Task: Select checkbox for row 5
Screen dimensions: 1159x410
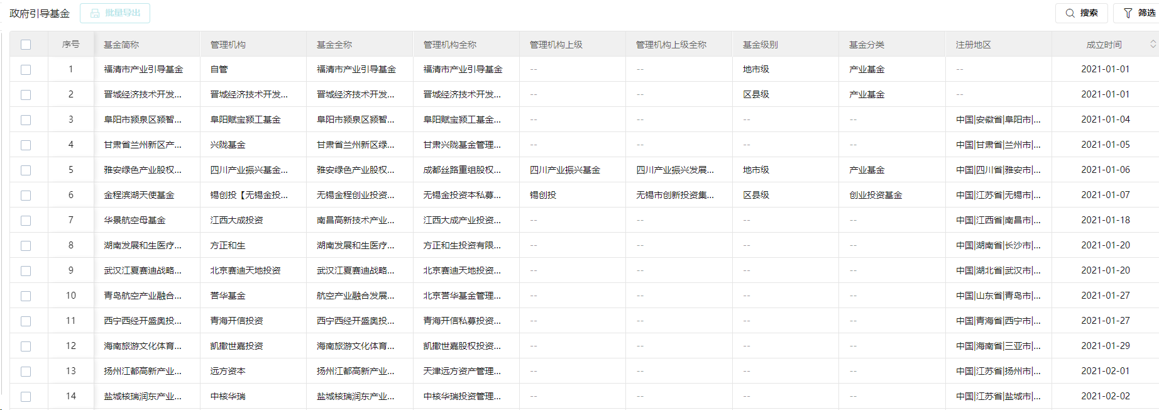Action: (26, 170)
